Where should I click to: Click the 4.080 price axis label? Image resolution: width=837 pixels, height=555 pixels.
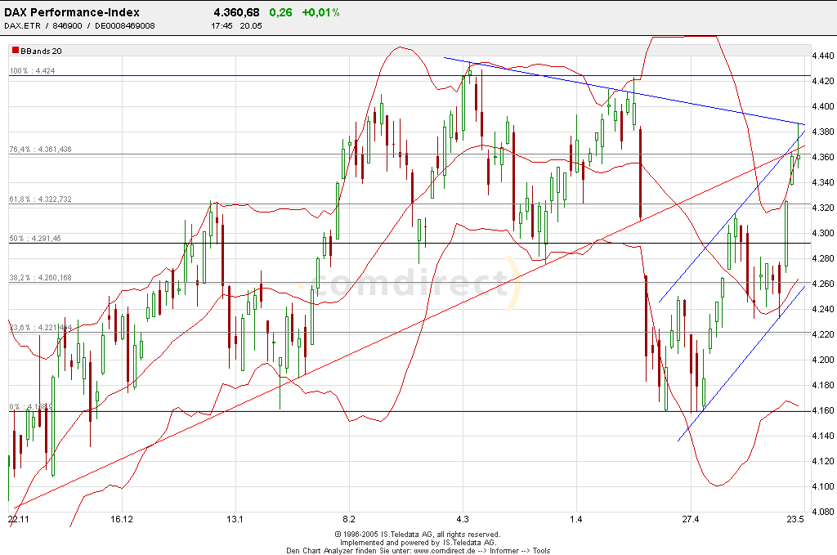pos(822,512)
